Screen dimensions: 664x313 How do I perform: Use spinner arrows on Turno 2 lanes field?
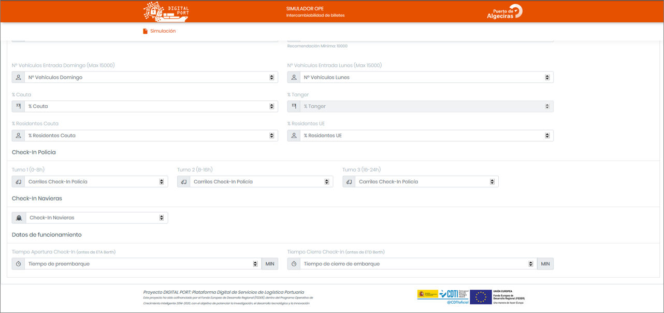[x=327, y=182]
